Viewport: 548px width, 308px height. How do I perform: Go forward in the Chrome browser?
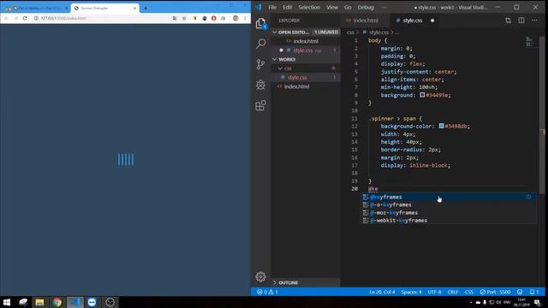pyautogui.click(x=15, y=18)
